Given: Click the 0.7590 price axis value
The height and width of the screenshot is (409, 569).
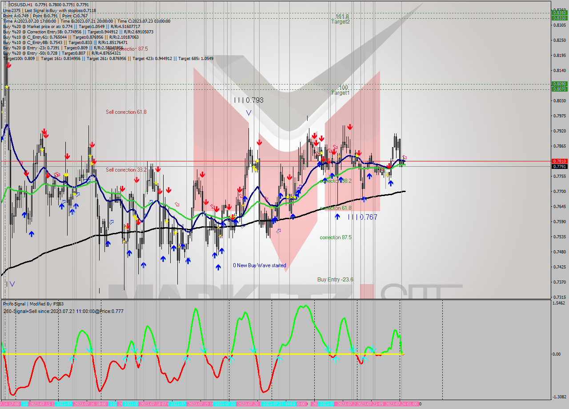Looking at the screenshot, I should (x=559, y=221).
